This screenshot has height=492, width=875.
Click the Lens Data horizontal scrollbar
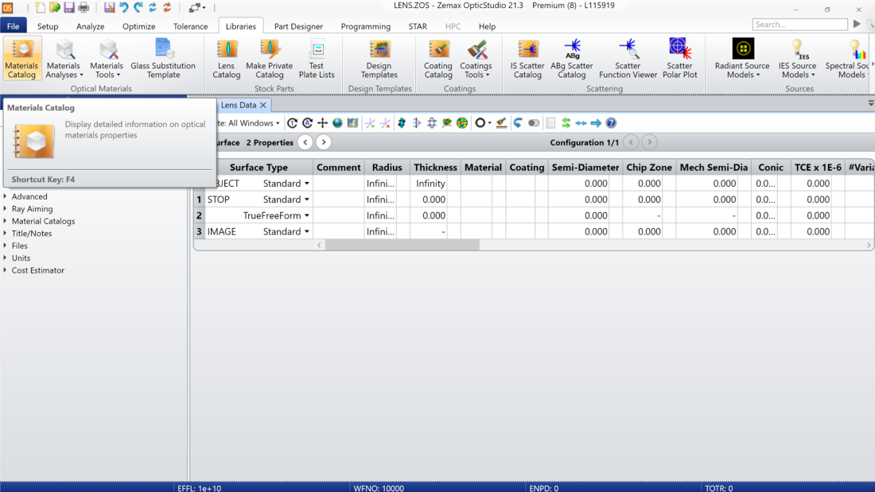tap(402, 245)
